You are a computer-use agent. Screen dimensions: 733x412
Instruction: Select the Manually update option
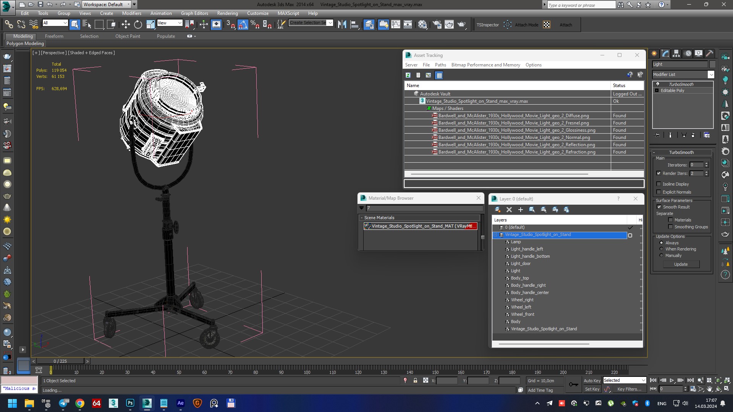662,255
